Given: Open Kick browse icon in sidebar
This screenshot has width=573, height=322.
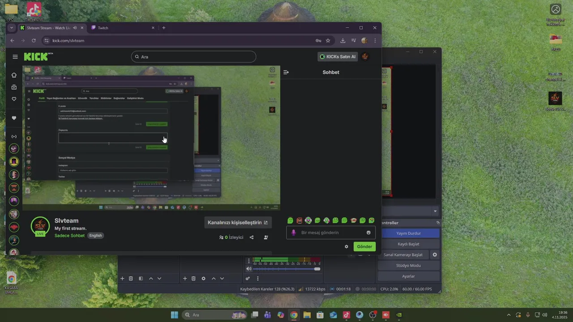Looking at the screenshot, I should click(x=14, y=87).
